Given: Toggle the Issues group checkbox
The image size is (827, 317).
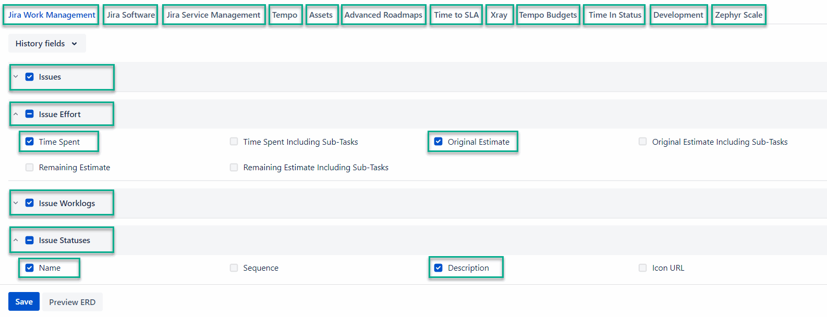Looking at the screenshot, I should point(30,77).
